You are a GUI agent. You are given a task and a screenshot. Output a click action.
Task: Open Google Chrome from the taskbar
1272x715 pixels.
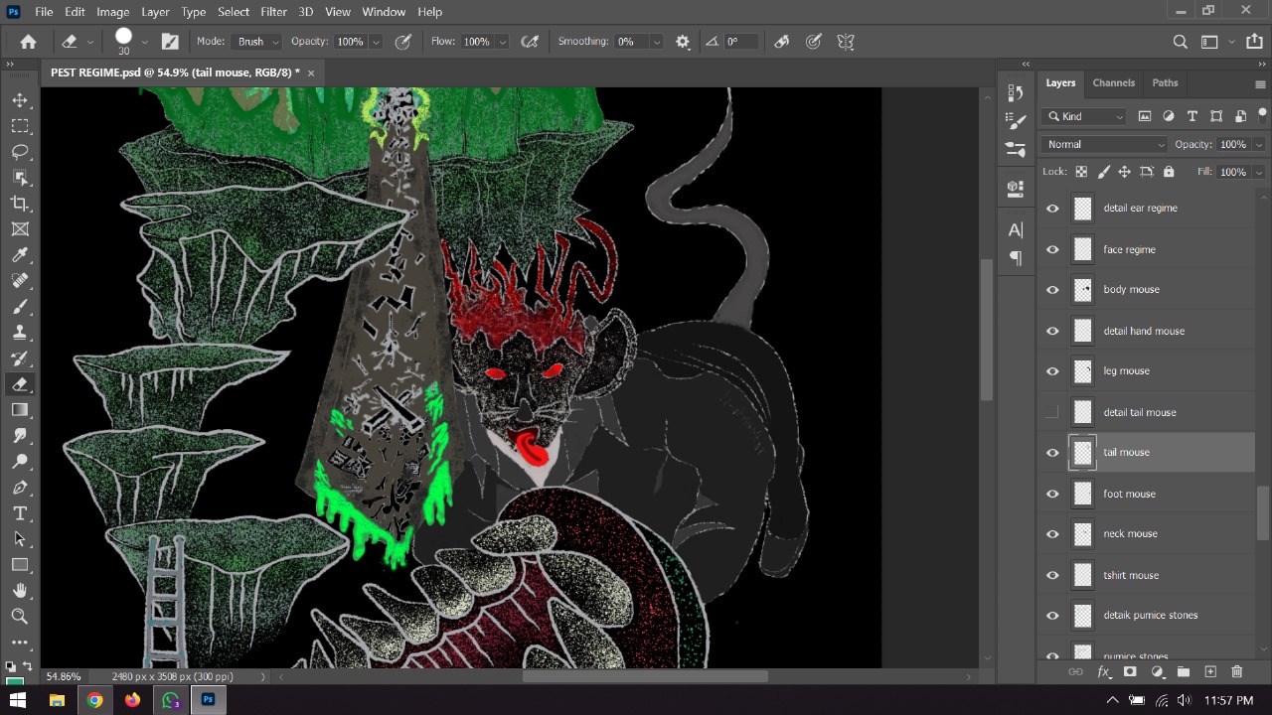coord(94,700)
